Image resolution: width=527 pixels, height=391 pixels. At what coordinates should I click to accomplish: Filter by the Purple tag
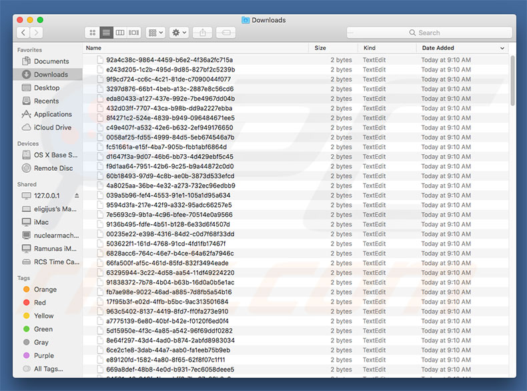[44, 356]
